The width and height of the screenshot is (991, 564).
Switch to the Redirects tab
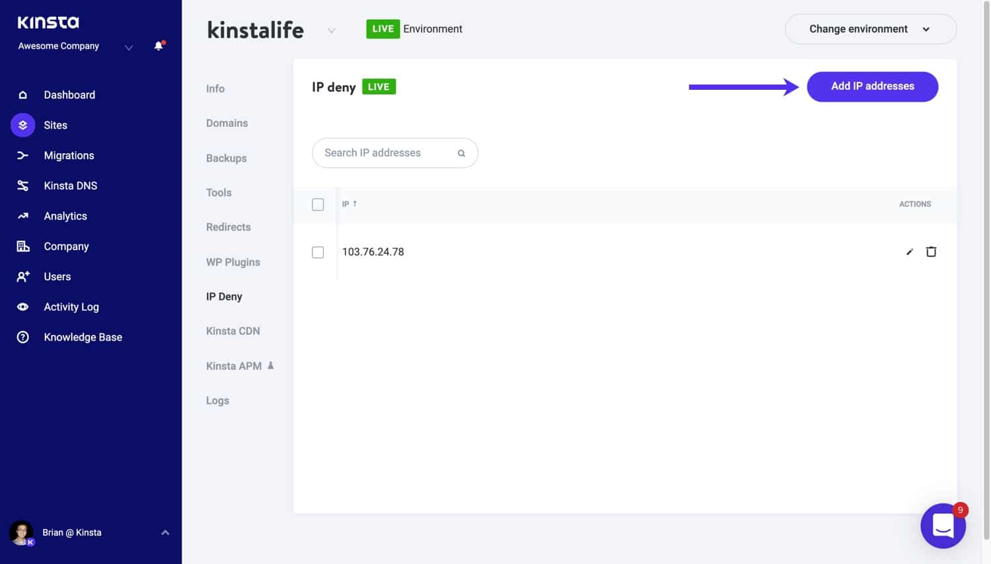pos(228,227)
